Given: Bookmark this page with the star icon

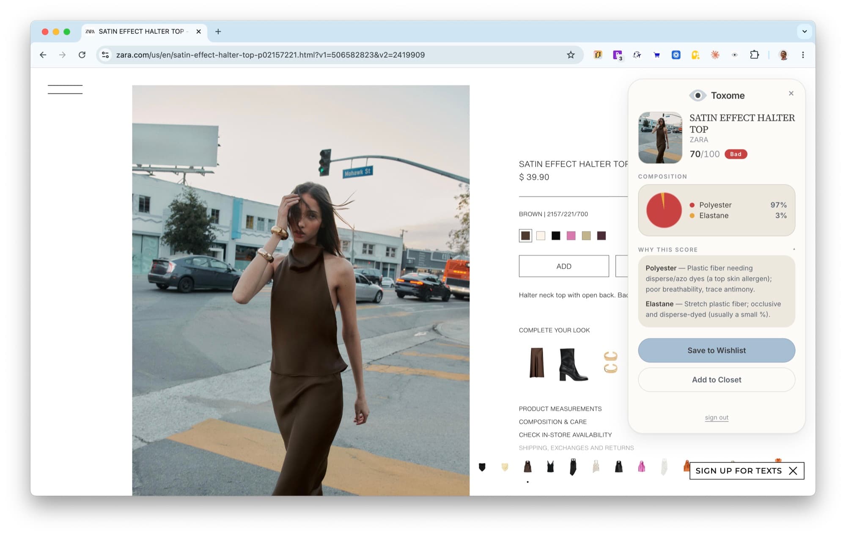Looking at the screenshot, I should 571,55.
